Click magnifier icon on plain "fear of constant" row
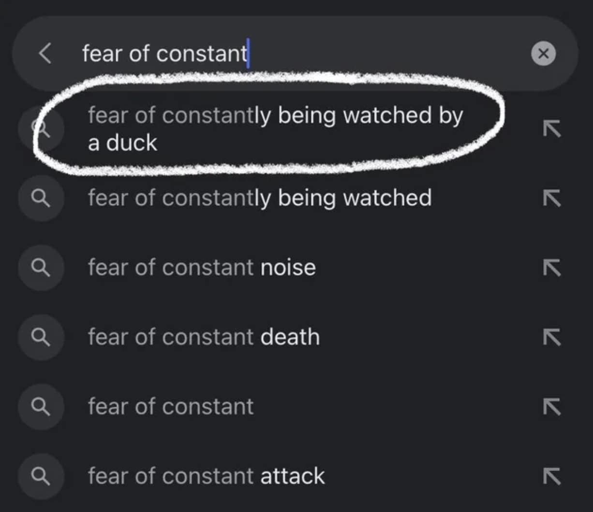This screenshot has width=593, height=512. [41, 407]
